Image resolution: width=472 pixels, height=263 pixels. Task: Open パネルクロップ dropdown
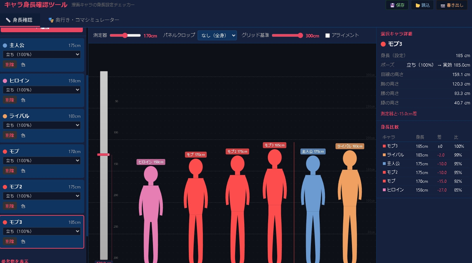point(217,35)
